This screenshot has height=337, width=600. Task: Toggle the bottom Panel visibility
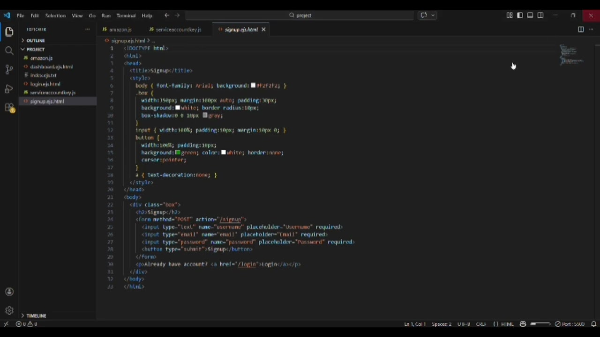(530, 15)
